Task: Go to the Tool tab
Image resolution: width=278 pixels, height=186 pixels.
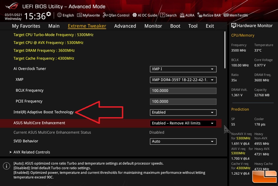Action: pyautogui.click(x=193, y=26)
